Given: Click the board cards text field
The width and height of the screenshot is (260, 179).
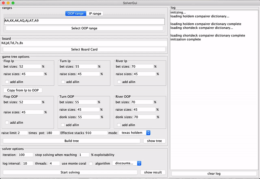Looking at the screenshot, I should (x=84, y=43).
